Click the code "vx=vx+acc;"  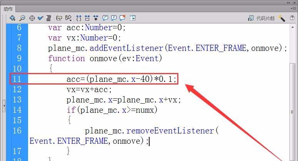click(x=89, y=89)
